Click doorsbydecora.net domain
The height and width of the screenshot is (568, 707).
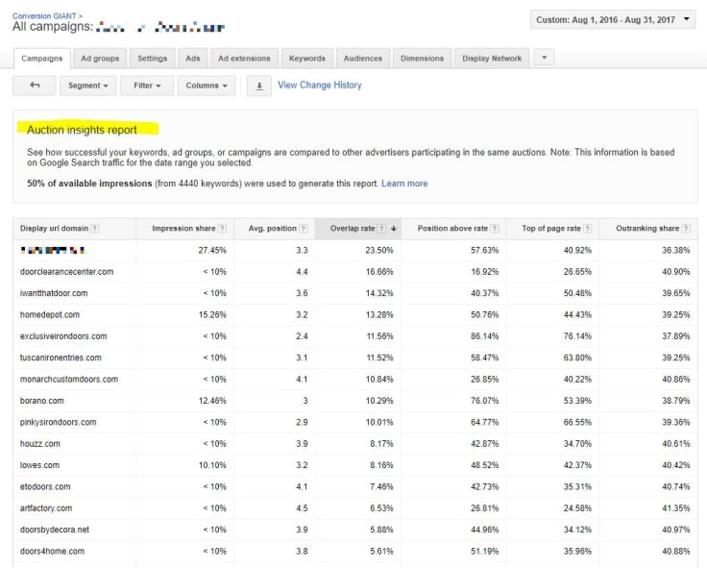click(55, 530)
